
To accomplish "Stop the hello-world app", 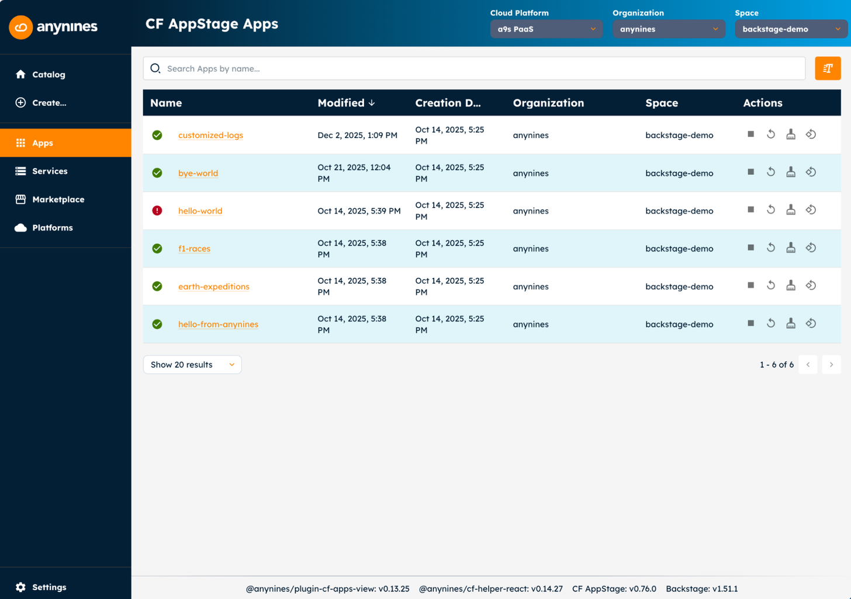I will pos(751,209).
